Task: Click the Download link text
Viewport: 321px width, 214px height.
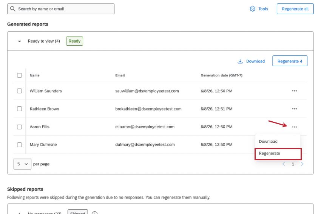Action: pos(256,61)
